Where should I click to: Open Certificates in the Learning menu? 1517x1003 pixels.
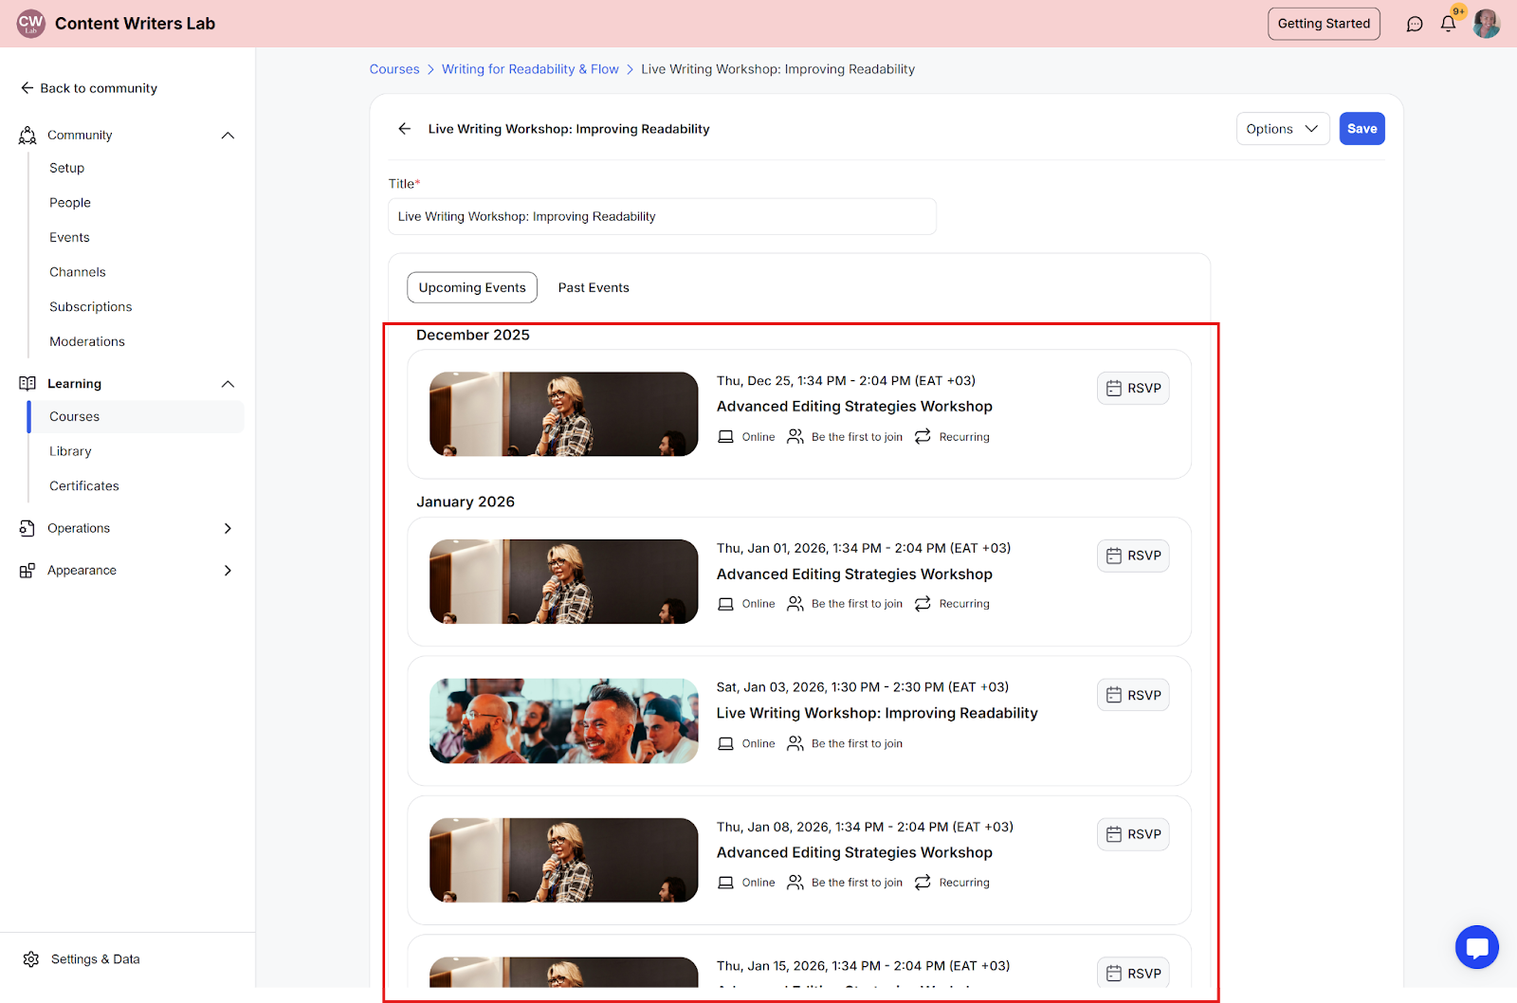tap(84, 486)
